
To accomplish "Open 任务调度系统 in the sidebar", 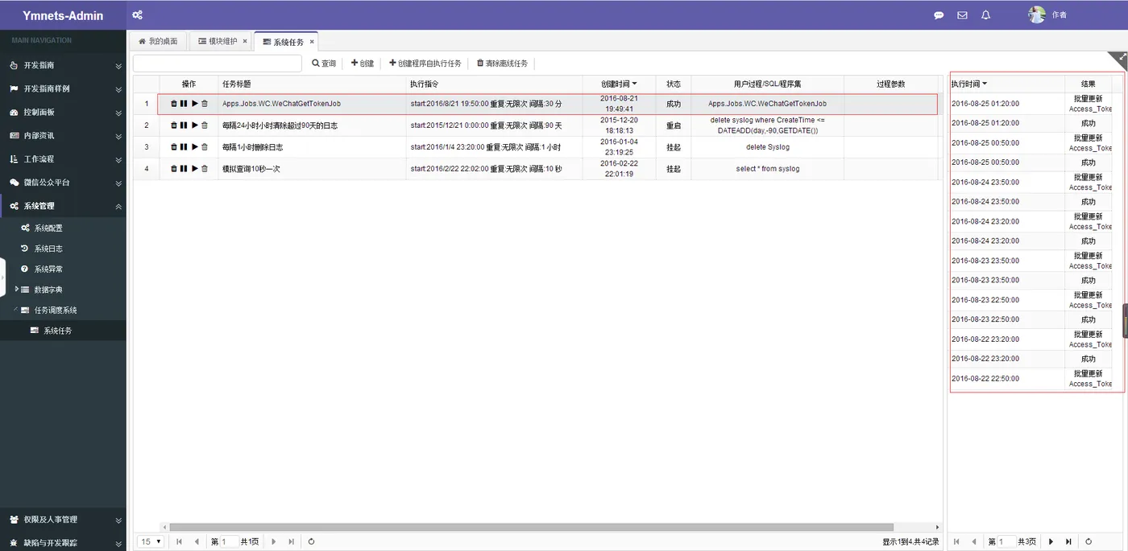I will pyautogui.click(x=56, y=310).
